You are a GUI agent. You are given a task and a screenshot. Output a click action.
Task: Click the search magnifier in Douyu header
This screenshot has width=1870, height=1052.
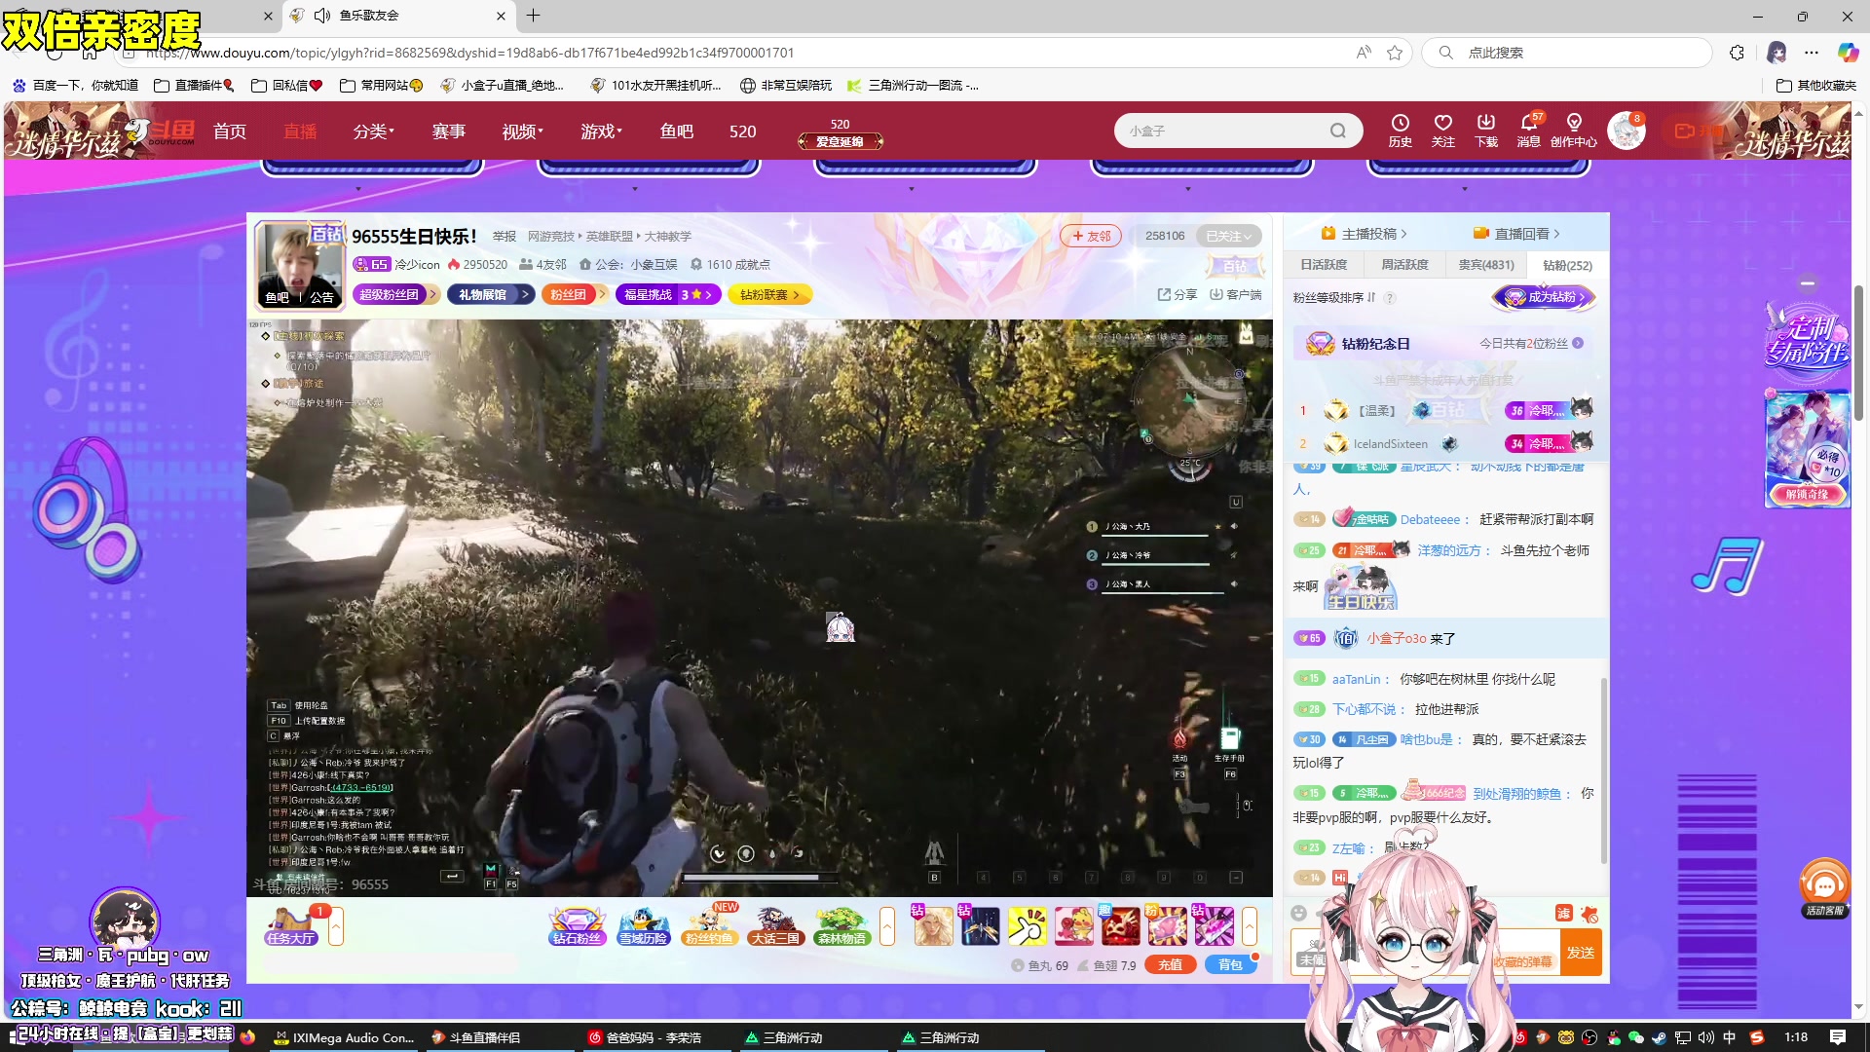click(1338, 131)
